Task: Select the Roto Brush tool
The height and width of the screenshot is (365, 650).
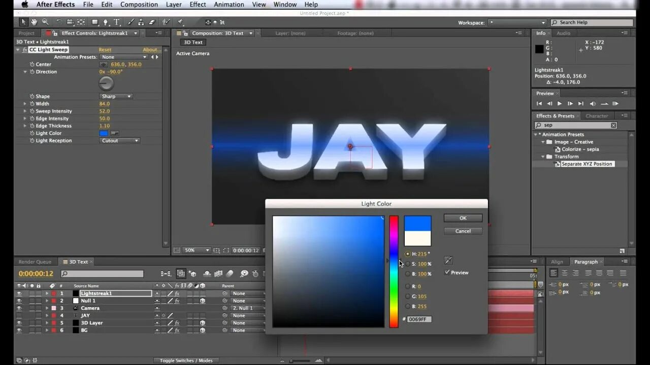Action: (x=166, y=22)
